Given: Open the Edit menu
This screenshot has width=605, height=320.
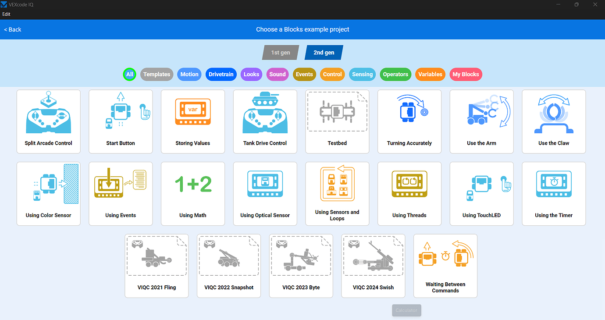Looking at the screenshot, I should (6, 14).
